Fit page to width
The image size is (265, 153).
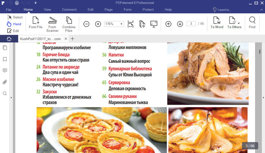tap(130, 24)
